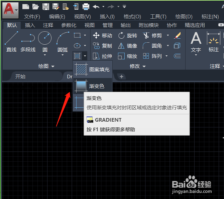Open Customize Quick Access Toolbar dropdown
Screen dimensions: 224x199
pos(124,7)
